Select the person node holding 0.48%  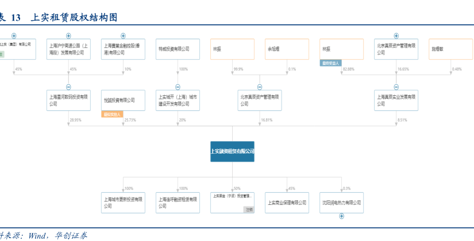[x=450, y=49]
